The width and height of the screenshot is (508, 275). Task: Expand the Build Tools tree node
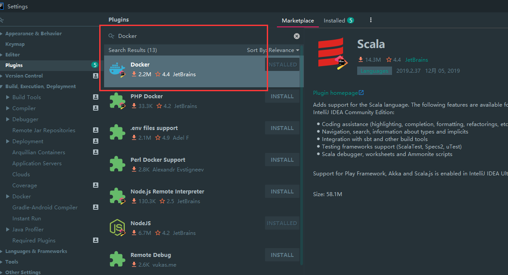[x=8, y=97]
